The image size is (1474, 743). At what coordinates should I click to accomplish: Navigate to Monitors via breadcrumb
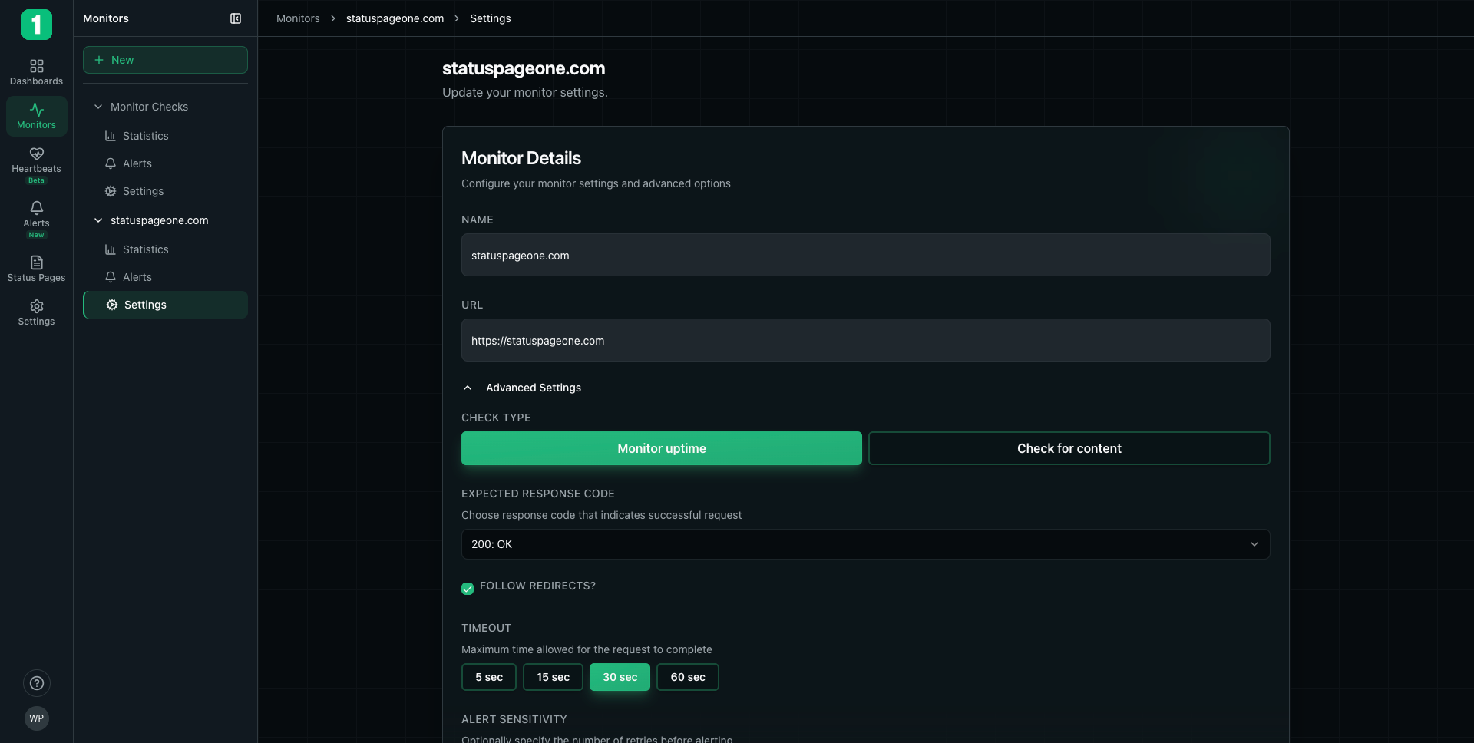(297, 18)
